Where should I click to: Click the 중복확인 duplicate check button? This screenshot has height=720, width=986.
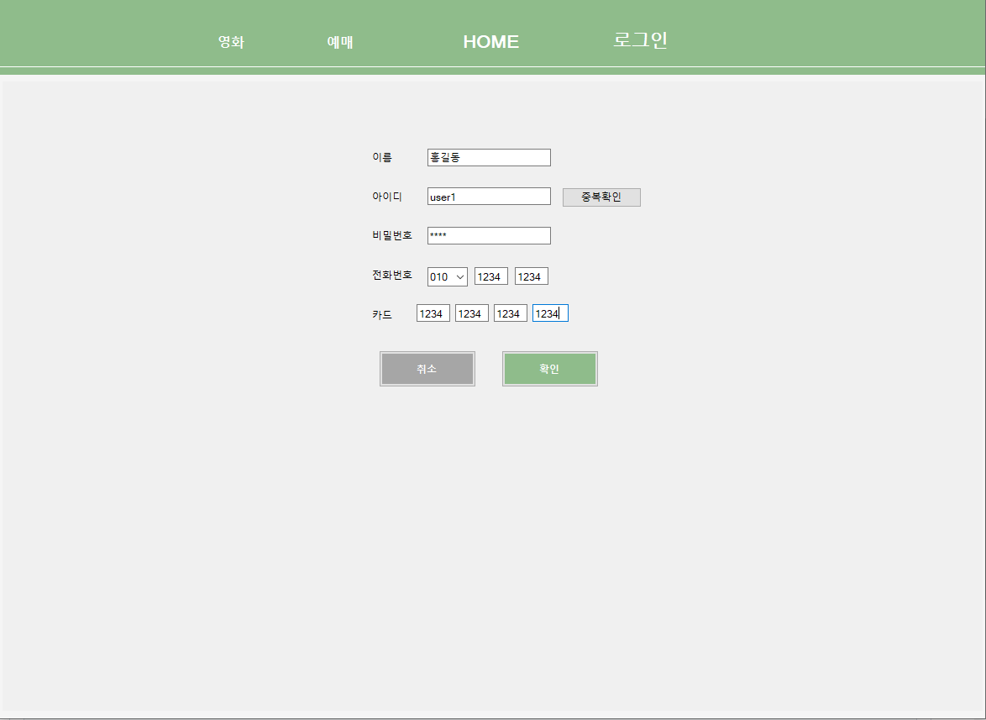(601, 197)
